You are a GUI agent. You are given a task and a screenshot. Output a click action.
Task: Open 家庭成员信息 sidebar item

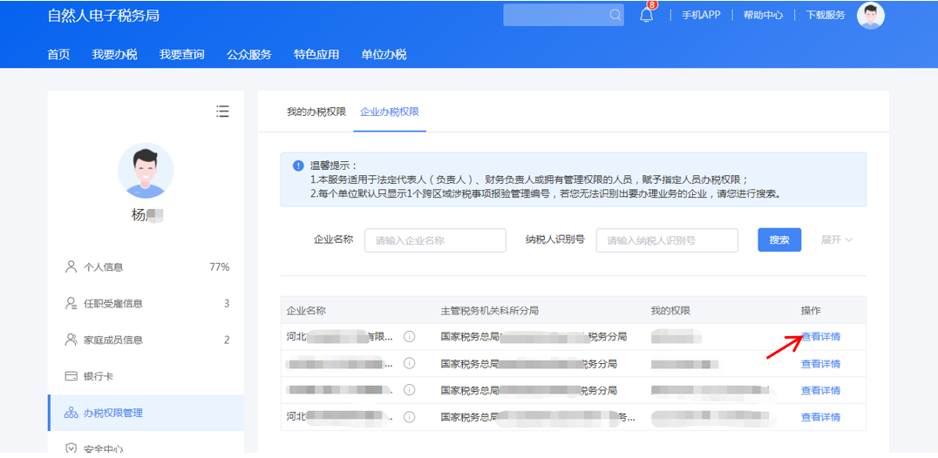(146, 340)
